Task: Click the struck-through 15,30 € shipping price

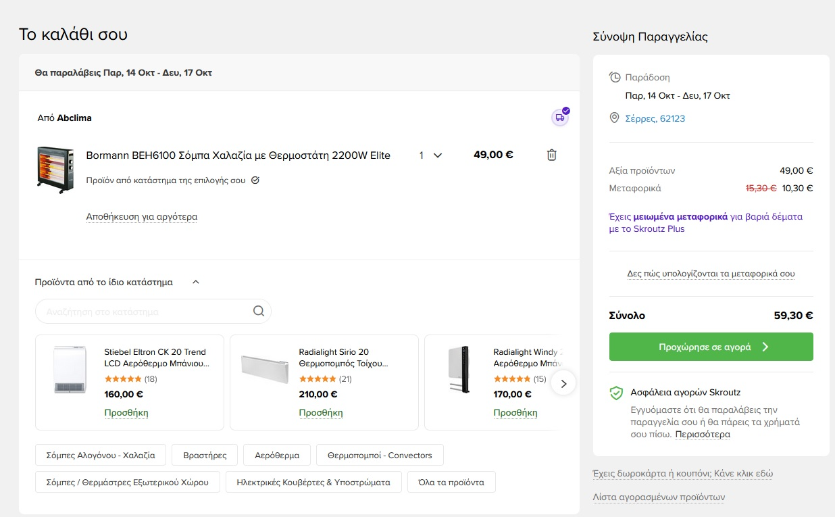Action: tap(761, 189)
